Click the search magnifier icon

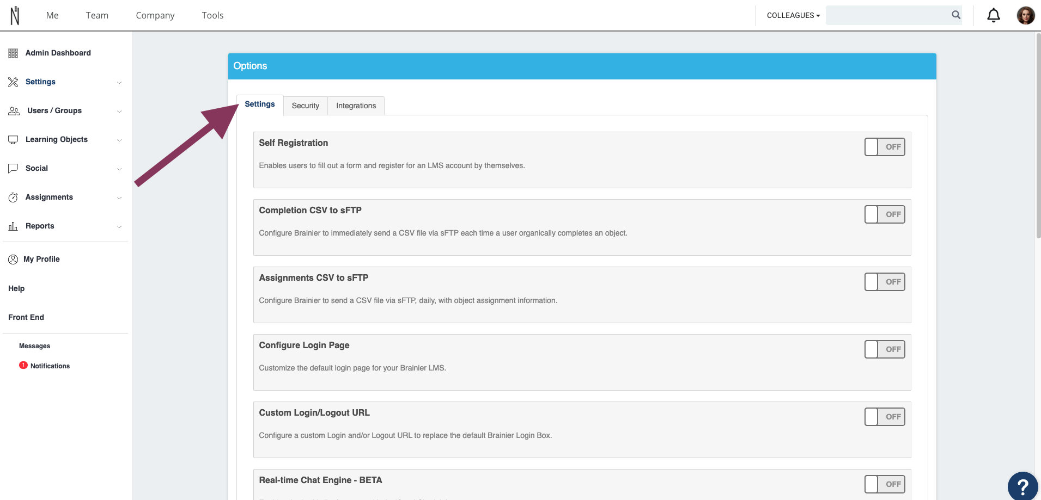956,15
